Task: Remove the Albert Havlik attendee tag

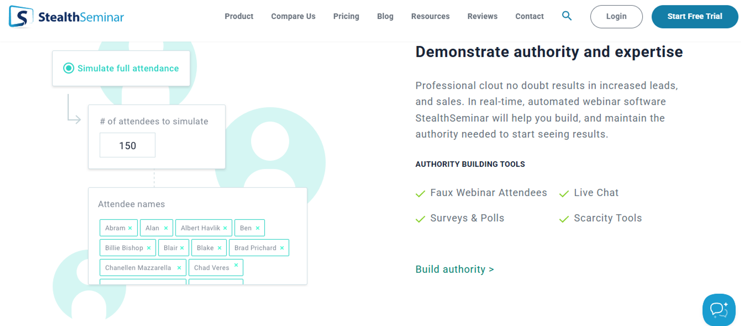Action: tap(225, 228)
